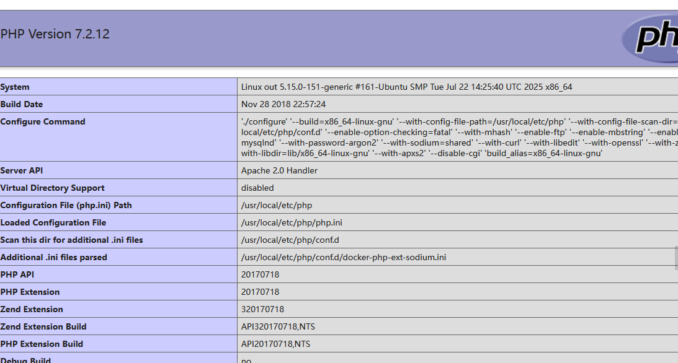Click Scan this dir for additional .ini files
The height and width of the screenshot is (363, 678).
tap(71, 240)
